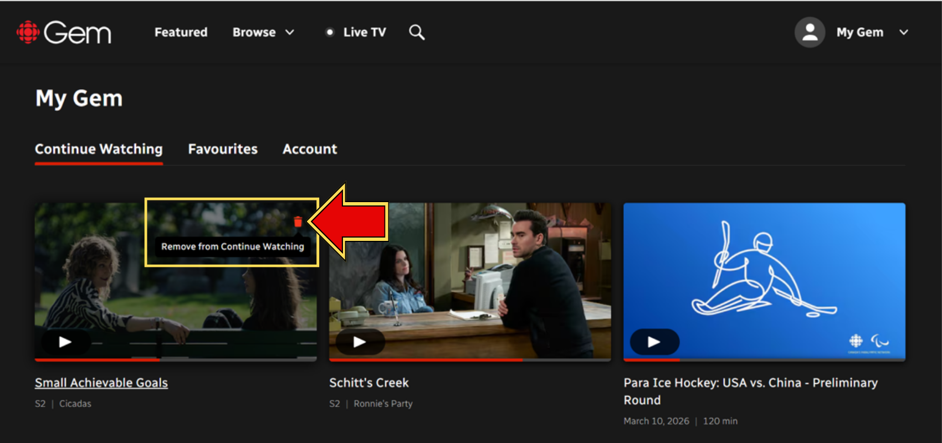Go to Live TV
942x443 pixels.
coord(356,32)
